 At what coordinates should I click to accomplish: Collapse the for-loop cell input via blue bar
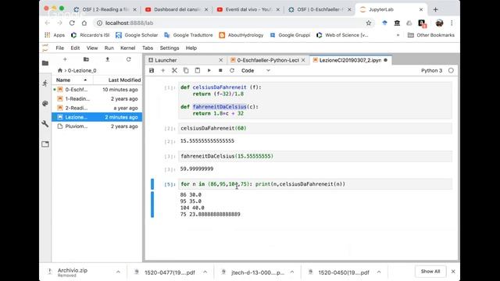pos(152,184)
